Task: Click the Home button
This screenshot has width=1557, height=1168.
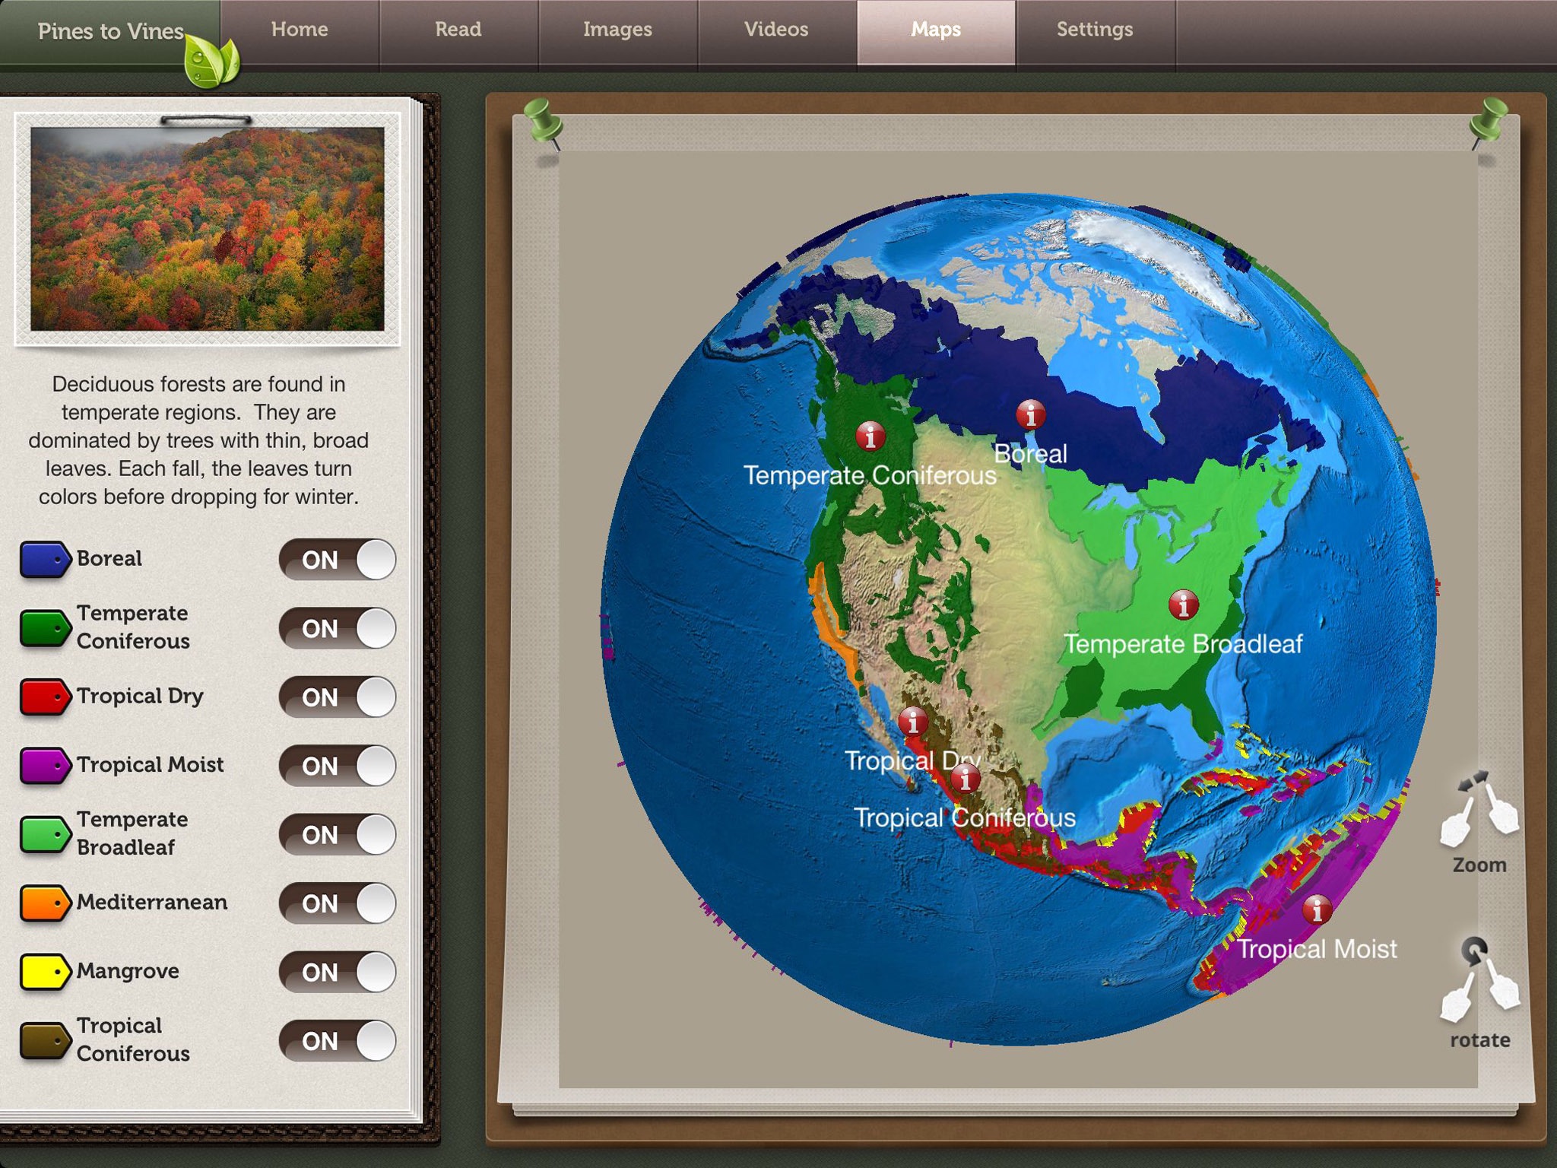Action: 298,28
